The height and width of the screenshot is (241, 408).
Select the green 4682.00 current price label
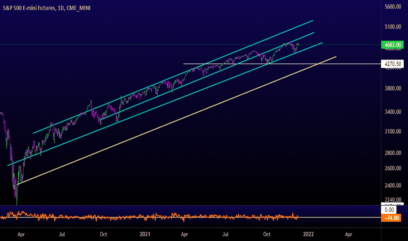392,45
